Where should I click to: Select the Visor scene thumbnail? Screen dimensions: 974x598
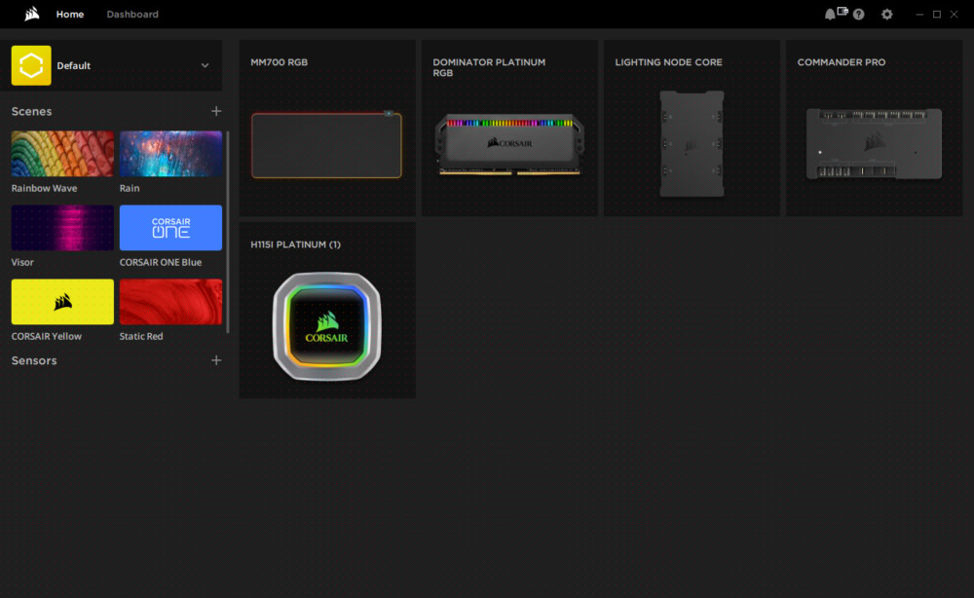(x=62, y=227)
